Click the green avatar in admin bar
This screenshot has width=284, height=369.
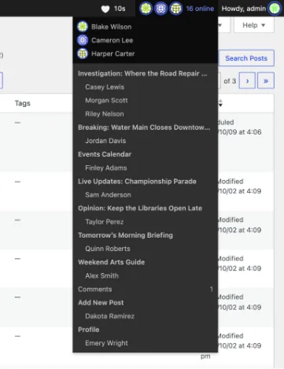click(x=146, y=9)
